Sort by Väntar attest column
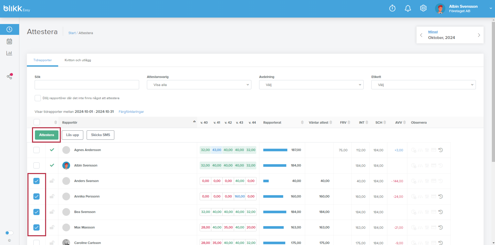The width and height of the screenshot is (495, 245). tap(331, 123)
